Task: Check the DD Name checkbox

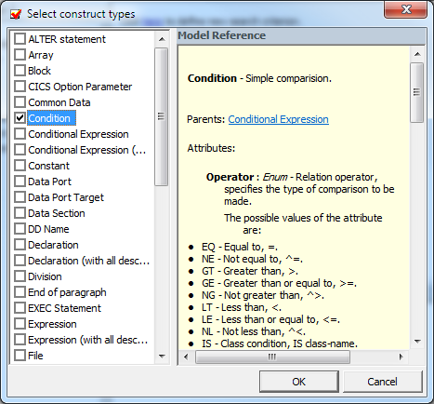Action: pyautogui.click(x=20, y=229)
